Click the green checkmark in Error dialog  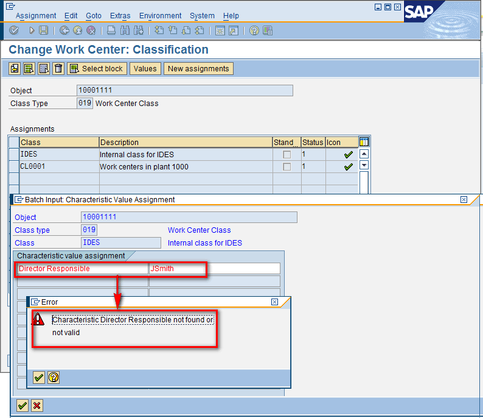click(x=39, y=377)
